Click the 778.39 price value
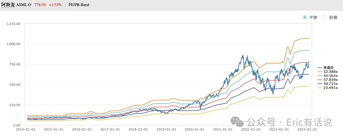 tap(40, 4)
